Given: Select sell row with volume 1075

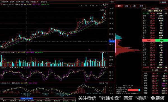Looking at the screenshot, I should (155, 18).
